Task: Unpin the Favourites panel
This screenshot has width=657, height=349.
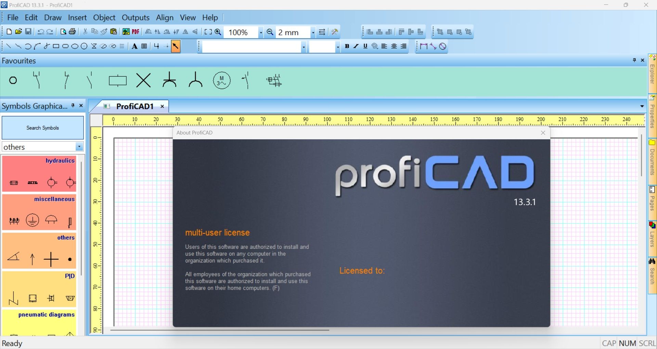Action: coord(634,61)
